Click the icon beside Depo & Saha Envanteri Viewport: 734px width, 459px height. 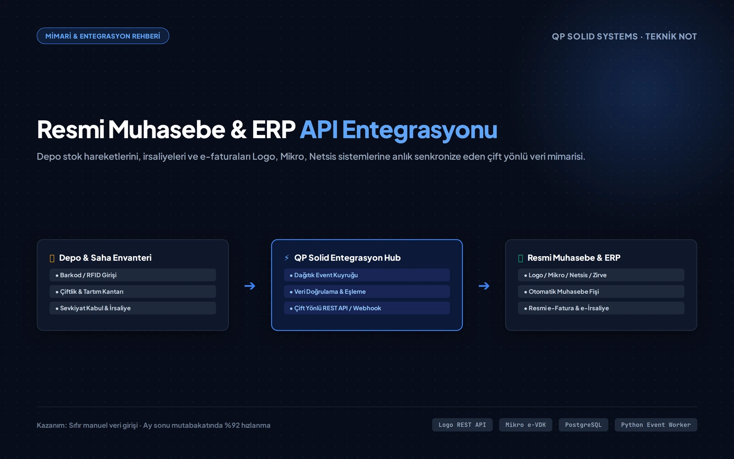tap(52, 258)
